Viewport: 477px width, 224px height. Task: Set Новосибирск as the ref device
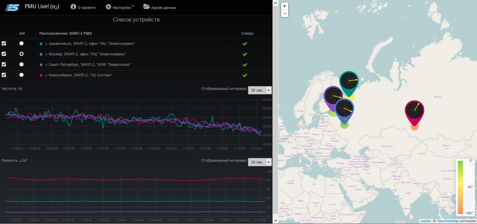[x=21, y=75]
